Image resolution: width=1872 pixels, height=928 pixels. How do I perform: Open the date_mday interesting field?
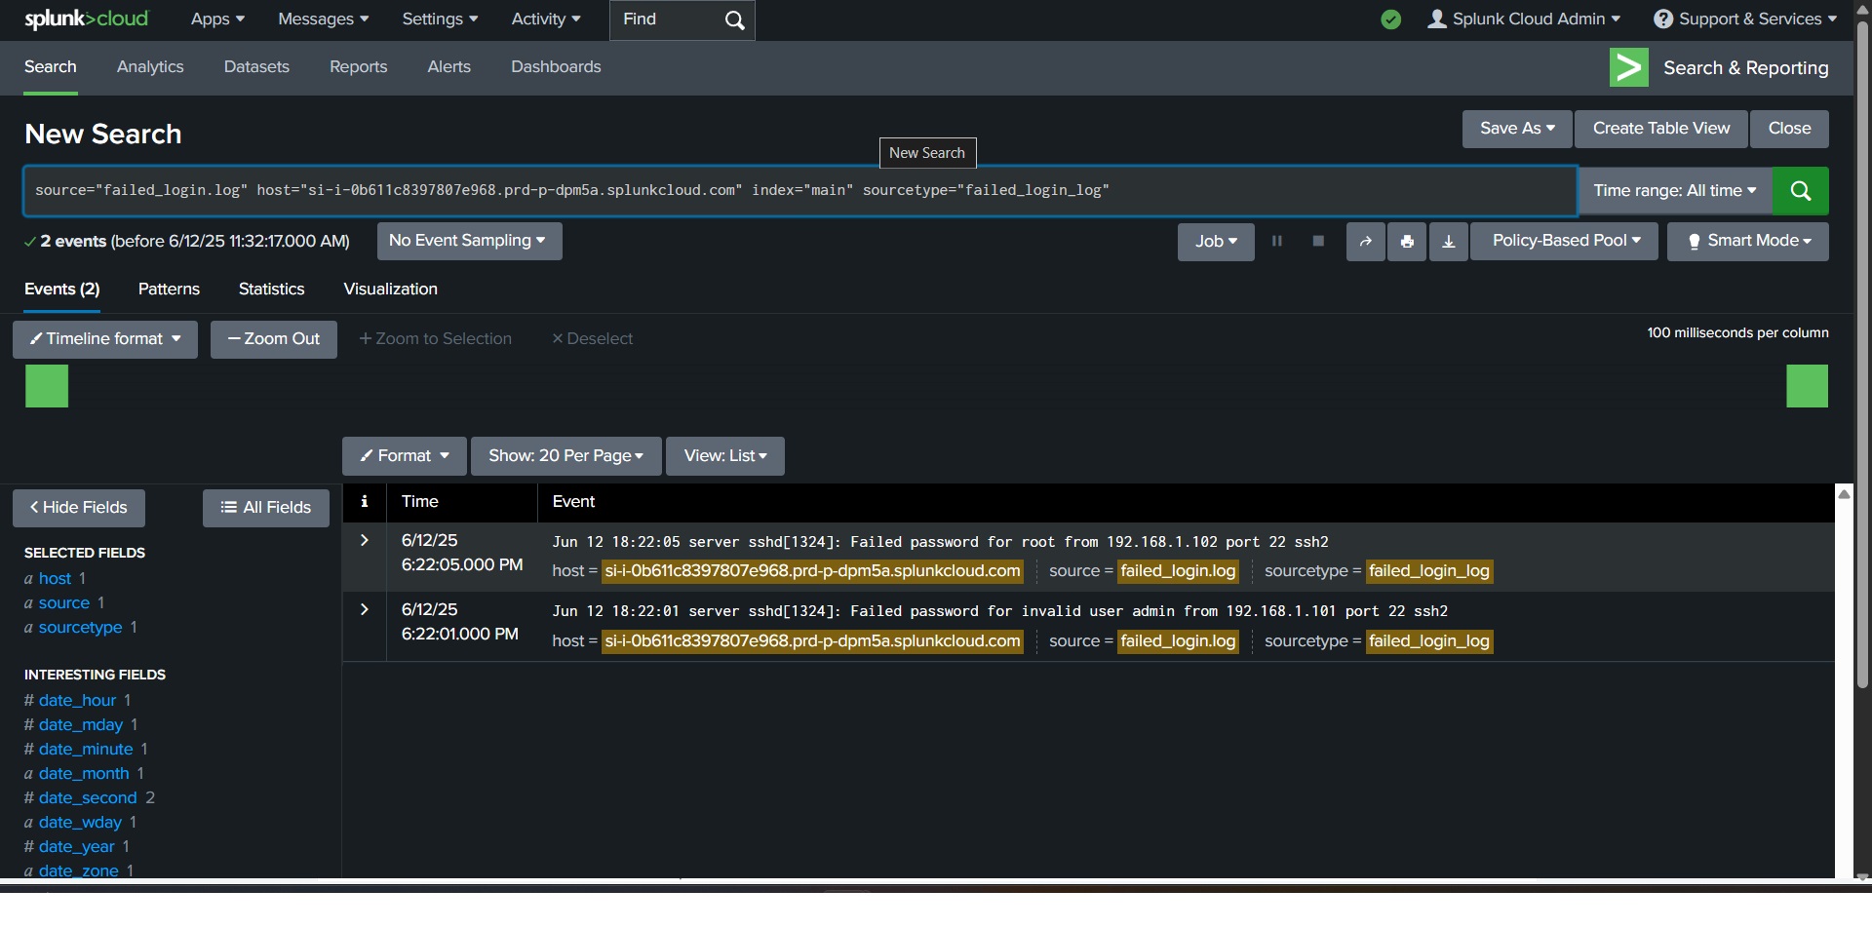[81, 725]
